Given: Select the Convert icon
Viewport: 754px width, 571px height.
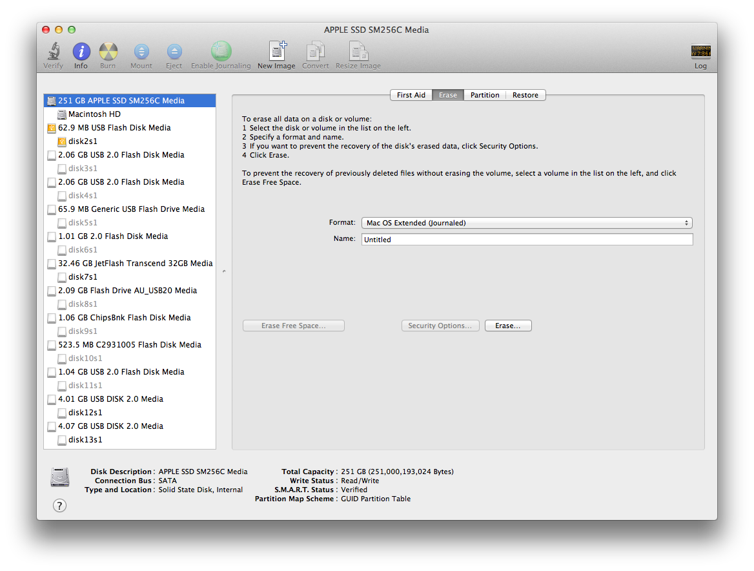Looking at the screenshot, I should pyautogui.click(x=315, y=52).
